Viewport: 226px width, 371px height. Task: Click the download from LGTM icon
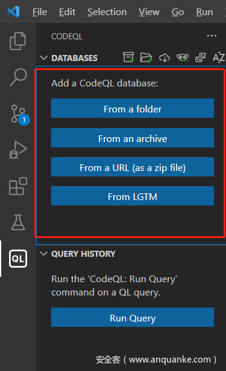pyautogui.click(x=183, y=57)
